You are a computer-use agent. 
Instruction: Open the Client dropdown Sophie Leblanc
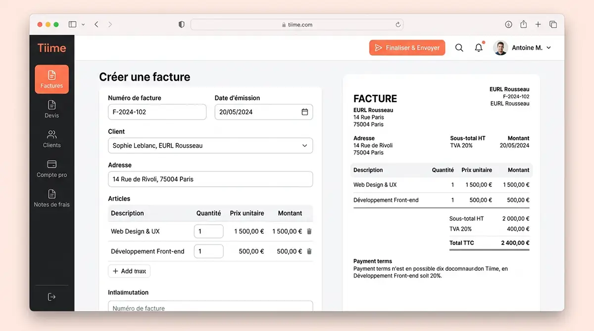pyautogui.click(x=210, y=145)
